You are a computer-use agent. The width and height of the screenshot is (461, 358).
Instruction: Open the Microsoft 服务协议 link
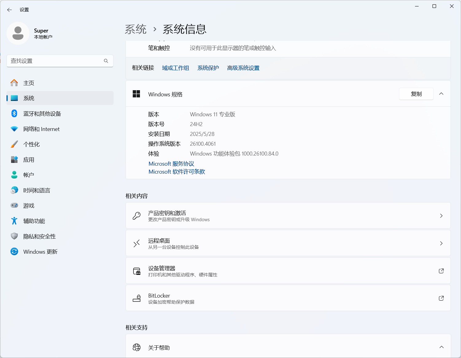click(171, 164)
